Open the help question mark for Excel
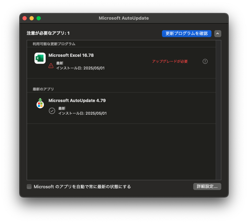This screenshot has height=223, width=248. [x=205, y=61]
